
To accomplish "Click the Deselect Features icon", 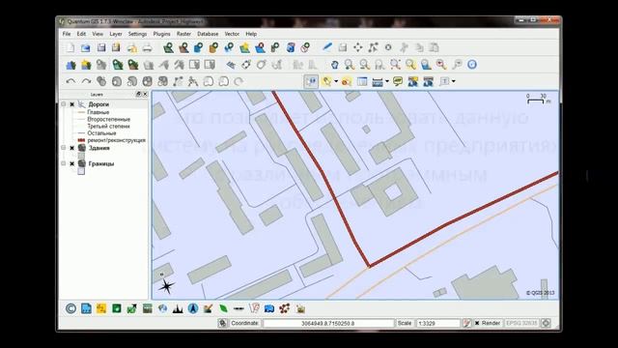I will tap(347, 81).
